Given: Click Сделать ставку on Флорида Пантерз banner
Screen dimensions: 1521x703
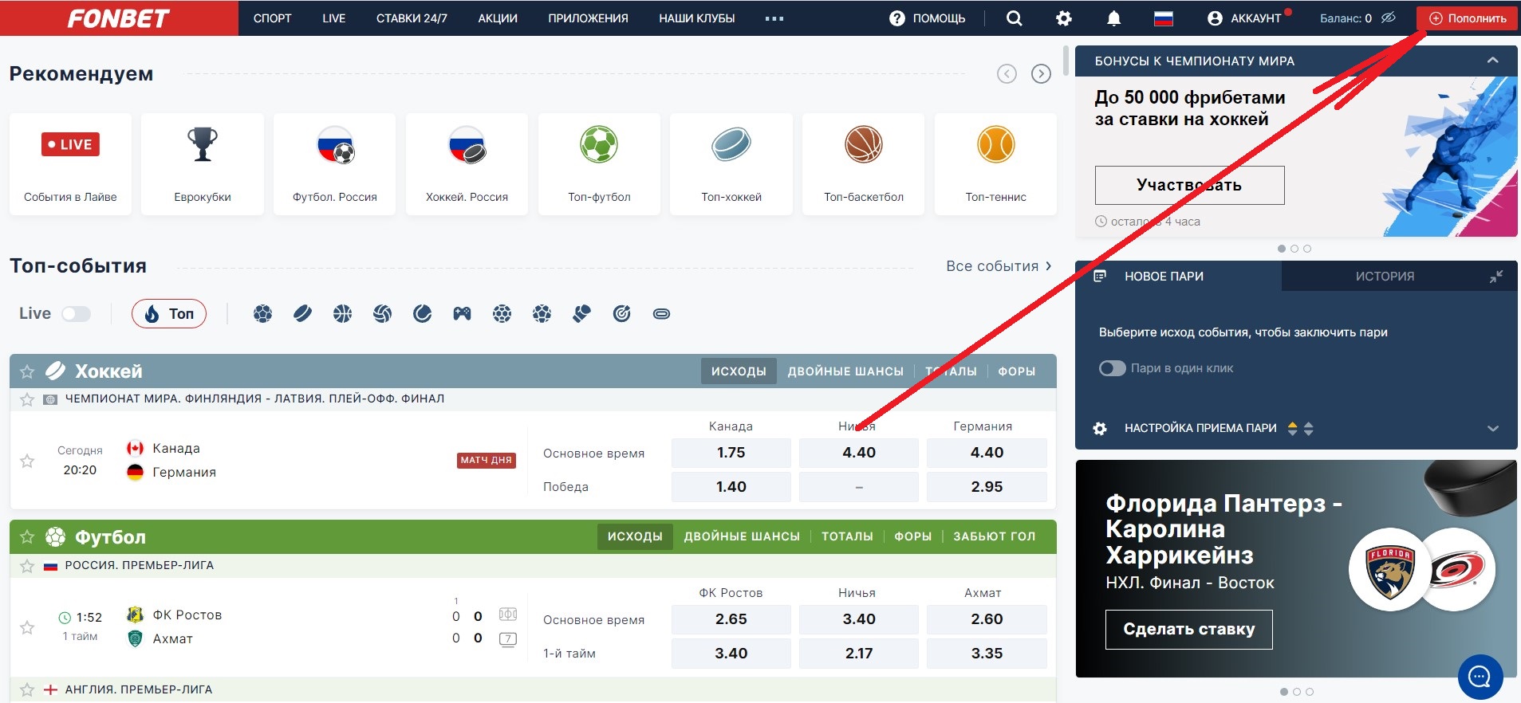Looking at the screenshot, I should pyautogui.click(x=1189, y=630).
